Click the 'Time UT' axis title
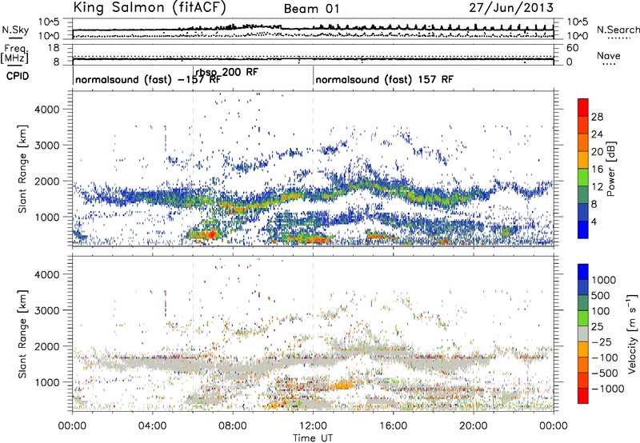This screenshot has height=443, width=640. (x=313, y=438)
